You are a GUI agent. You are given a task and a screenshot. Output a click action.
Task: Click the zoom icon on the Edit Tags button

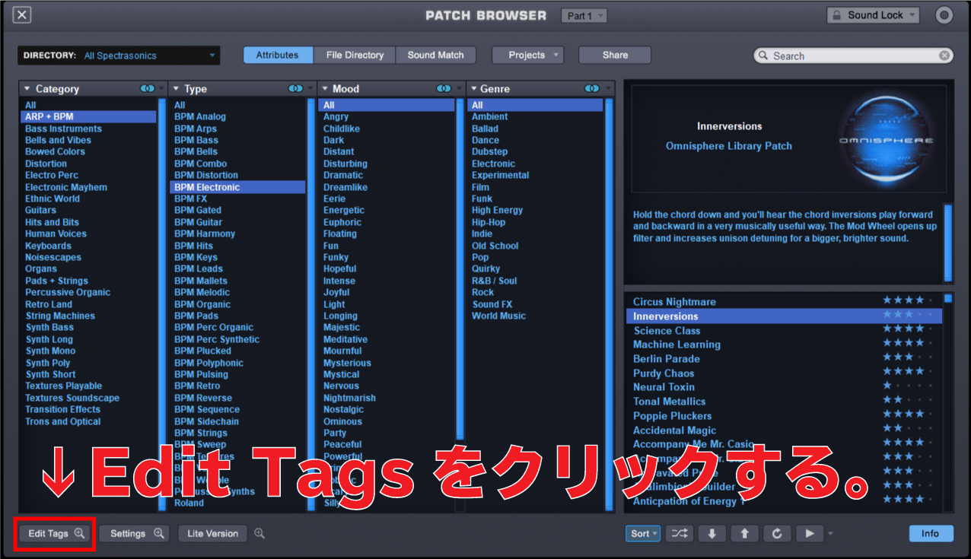pyautogui.click(x=80, y=533)
